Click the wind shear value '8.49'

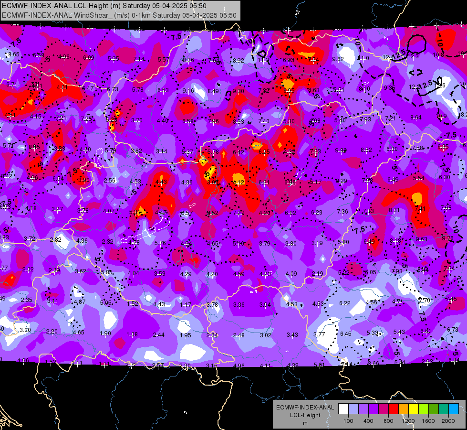coord(213,91)
